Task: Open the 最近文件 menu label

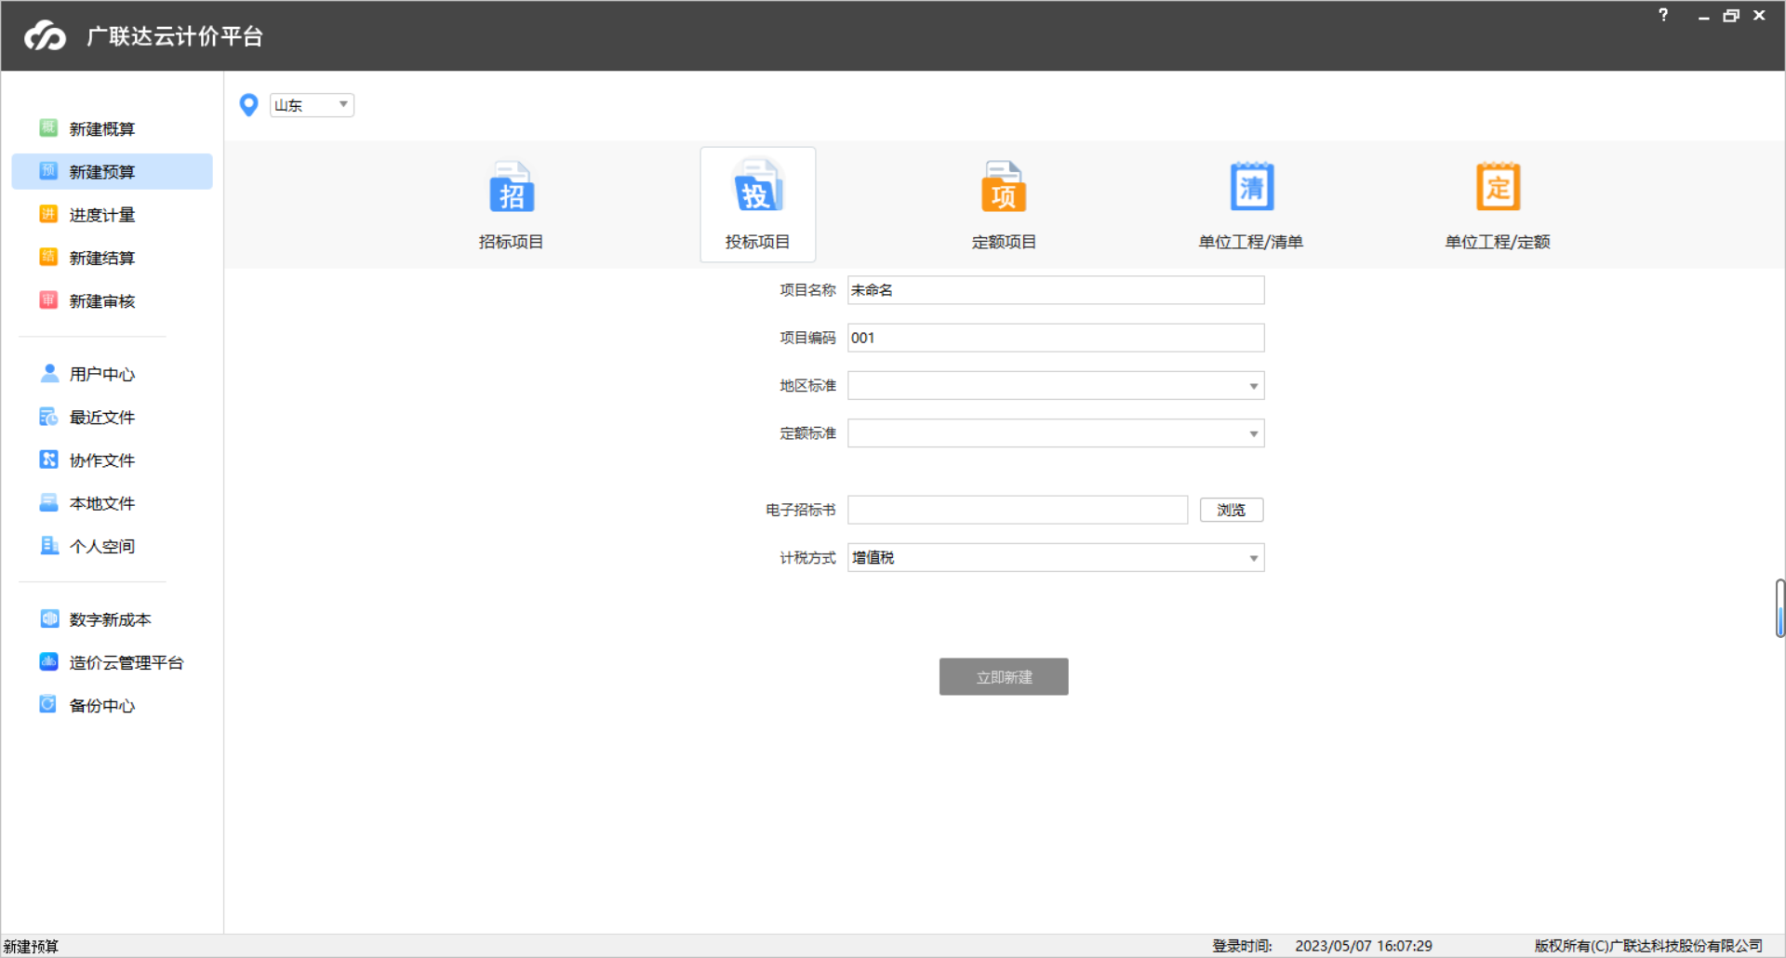Action: pyautogui.click(x=102, y=418)
